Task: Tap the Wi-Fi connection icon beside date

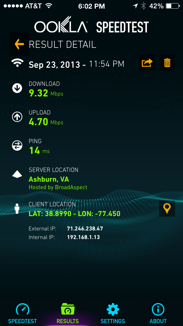Action: pos(17,63)
